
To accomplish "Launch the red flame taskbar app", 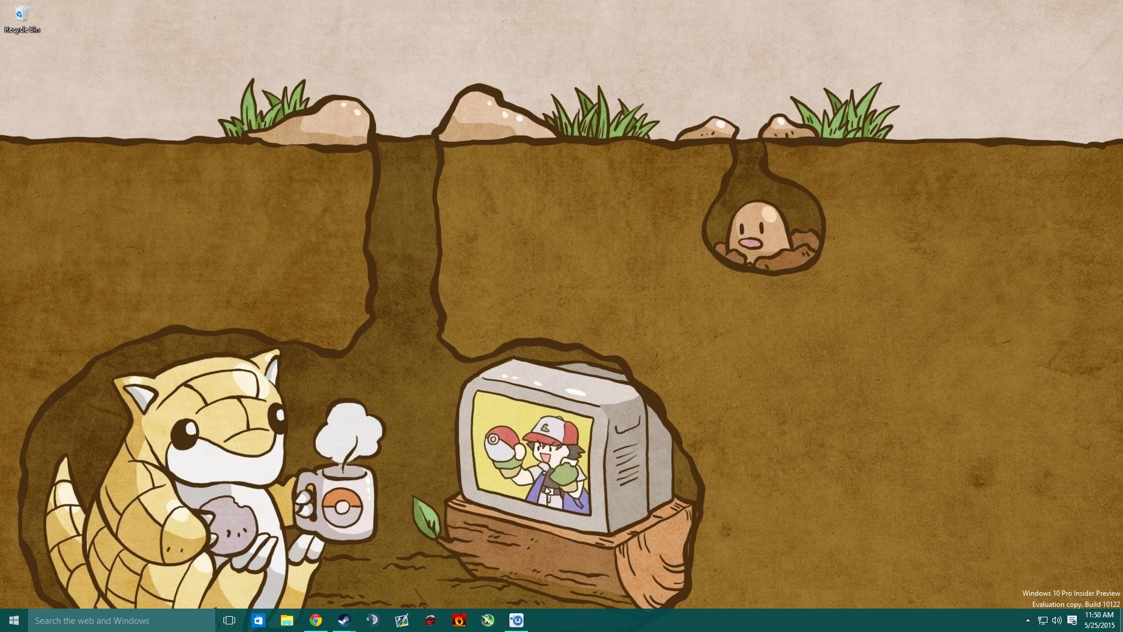I will point(459,620).
